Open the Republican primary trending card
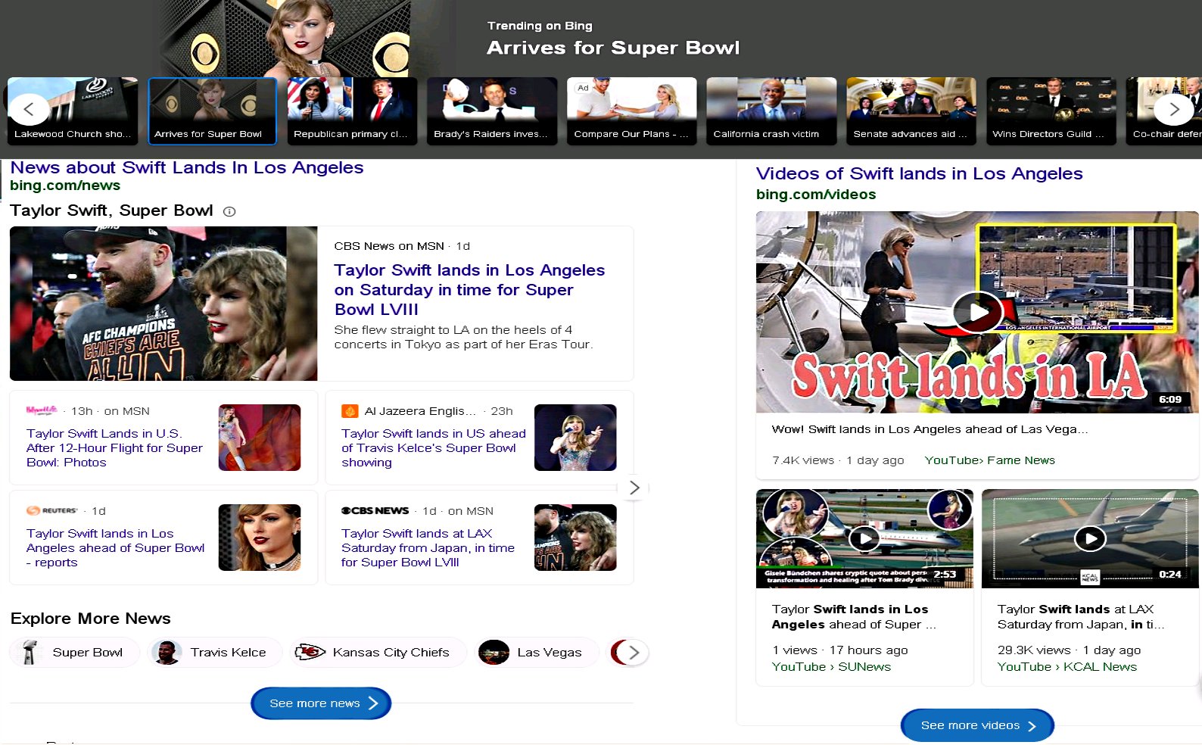 tap(352, 111)
